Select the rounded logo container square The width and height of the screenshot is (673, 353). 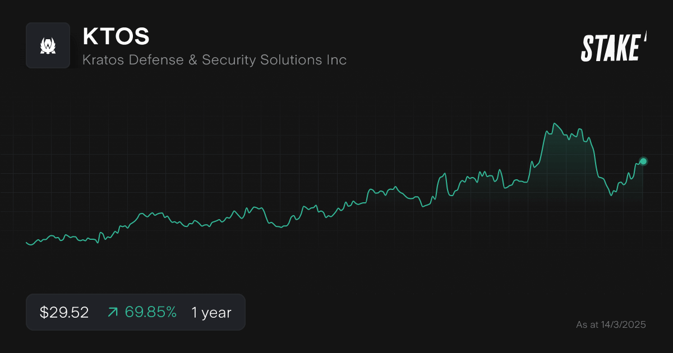48,45
